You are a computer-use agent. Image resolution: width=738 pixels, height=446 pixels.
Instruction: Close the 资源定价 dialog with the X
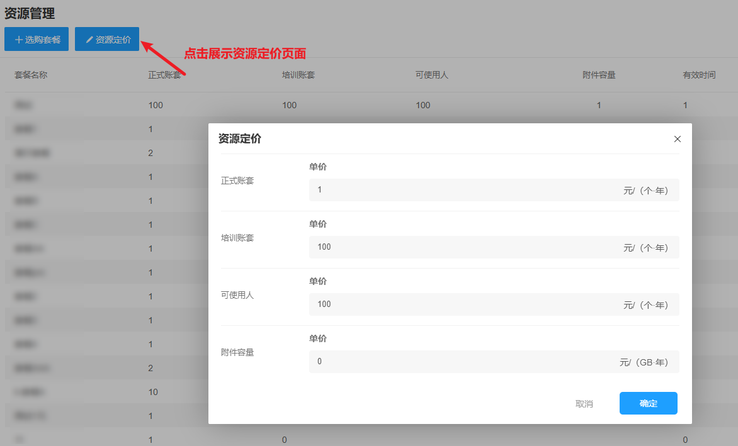678,139
